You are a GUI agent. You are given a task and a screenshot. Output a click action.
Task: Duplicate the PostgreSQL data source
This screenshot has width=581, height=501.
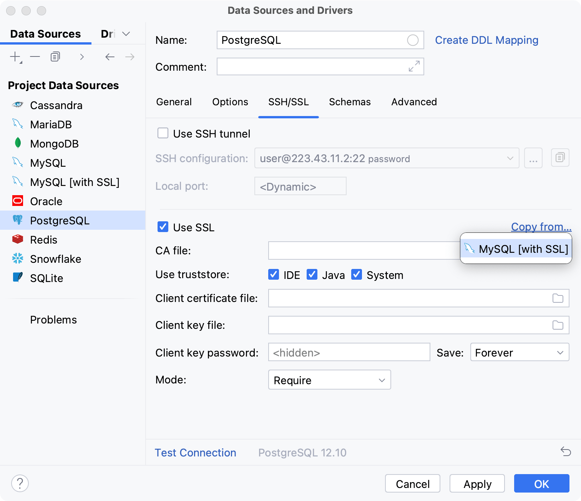click(55, 56)
